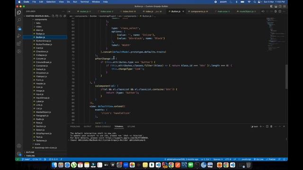303x170 pixels.
Task: Maximize the terminal panel size
Action: (x=280, y=127)
